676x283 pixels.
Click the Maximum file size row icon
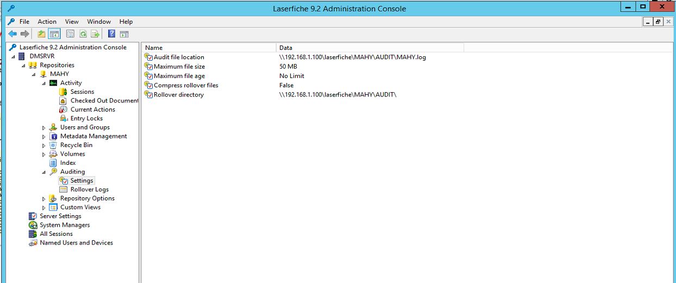(x=148, y=67)
